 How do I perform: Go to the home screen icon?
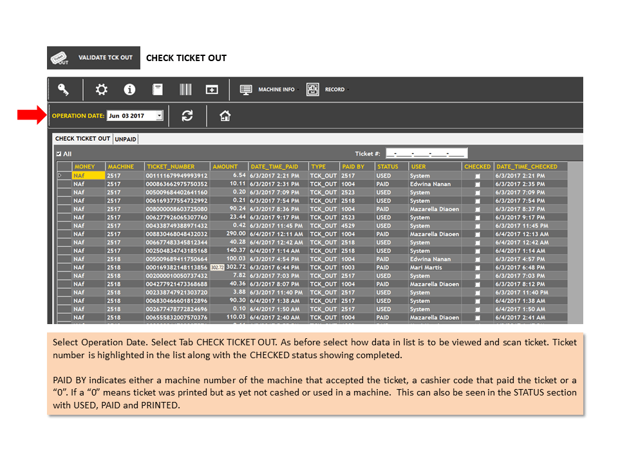click(x=225, y=116)
